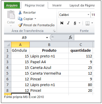Select row 8 header
This screenshot has width=102, height=104.
8,90
